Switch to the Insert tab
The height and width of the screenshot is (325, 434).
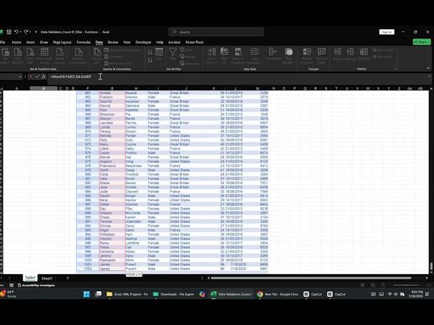(31, 42)
